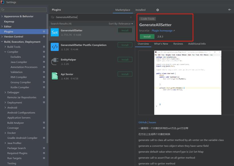The width and height of the screenshot is (234, 166).
Task: Open the Reviews tab
Action: pos(178,44)
